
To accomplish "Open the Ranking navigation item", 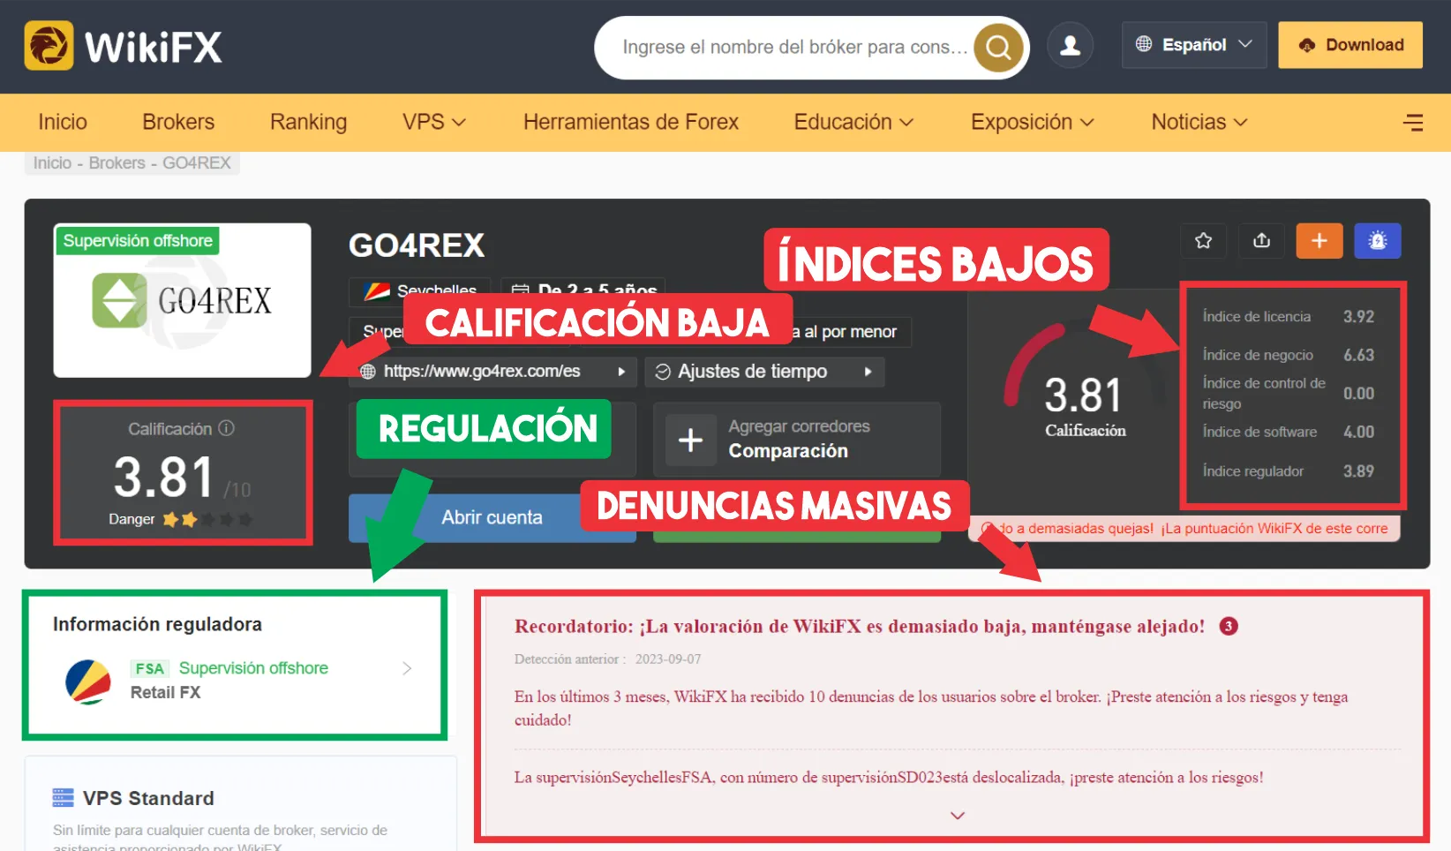I will (308, 122).
